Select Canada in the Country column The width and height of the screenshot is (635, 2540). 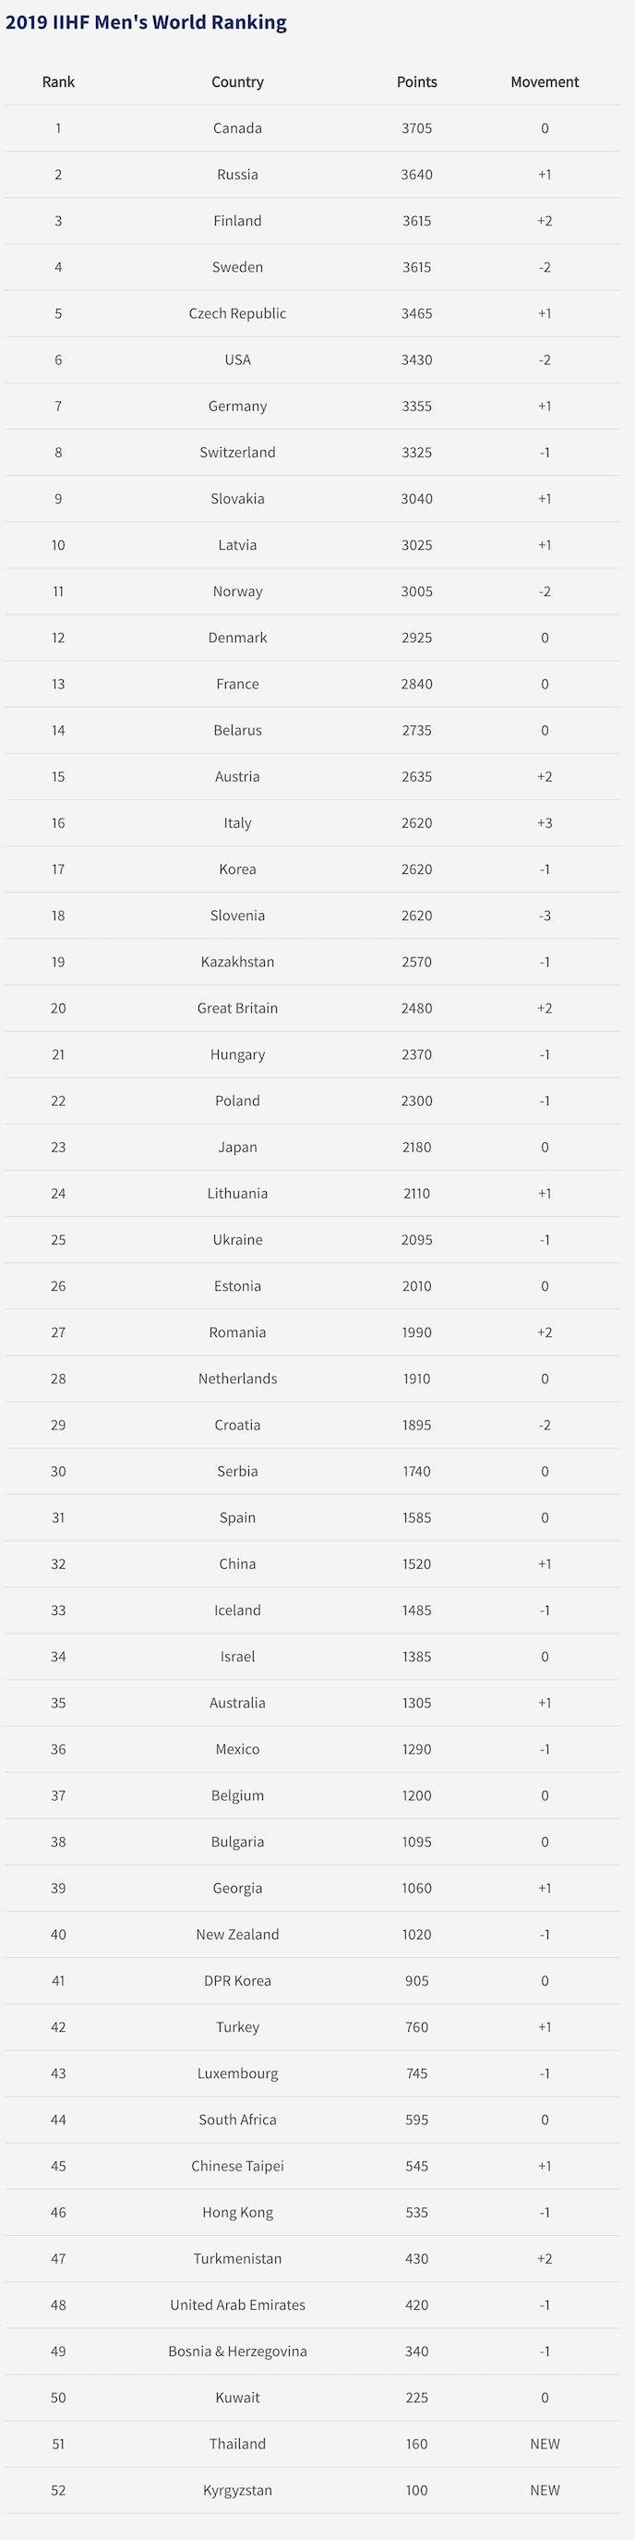237,128
